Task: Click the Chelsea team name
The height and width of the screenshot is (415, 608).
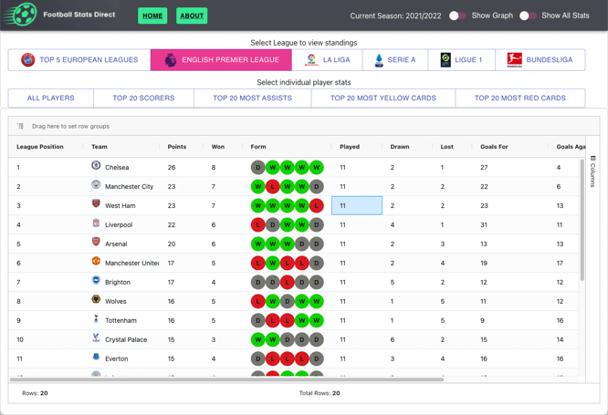Action: coord(117,168)
